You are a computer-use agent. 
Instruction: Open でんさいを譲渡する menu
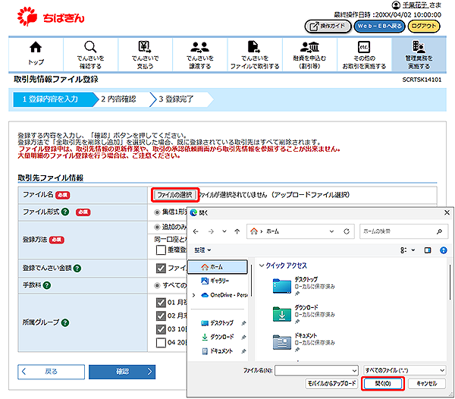(200, 55)
